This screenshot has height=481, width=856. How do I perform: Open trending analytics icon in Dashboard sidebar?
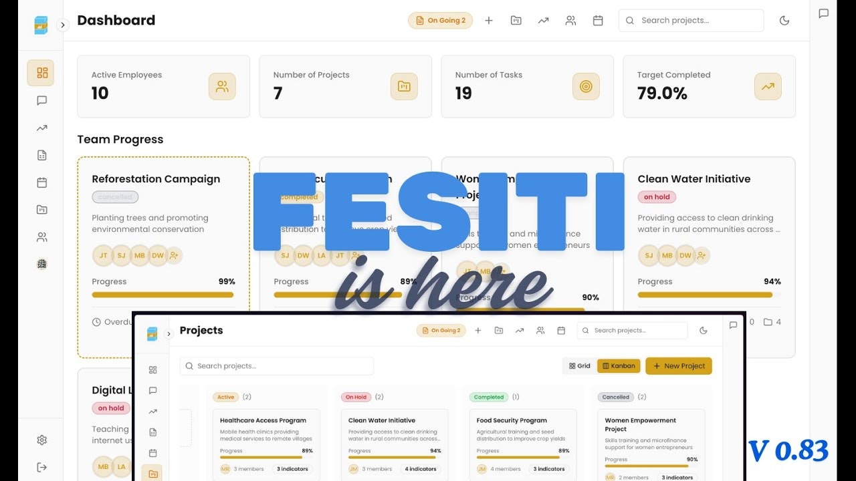pos(41,128)
